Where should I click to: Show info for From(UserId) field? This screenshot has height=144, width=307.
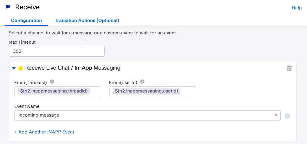(142, 82)
